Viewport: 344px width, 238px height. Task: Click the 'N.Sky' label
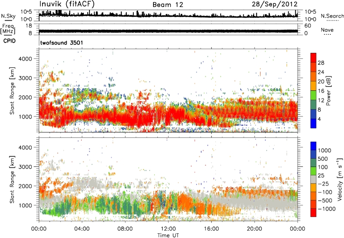8,16
